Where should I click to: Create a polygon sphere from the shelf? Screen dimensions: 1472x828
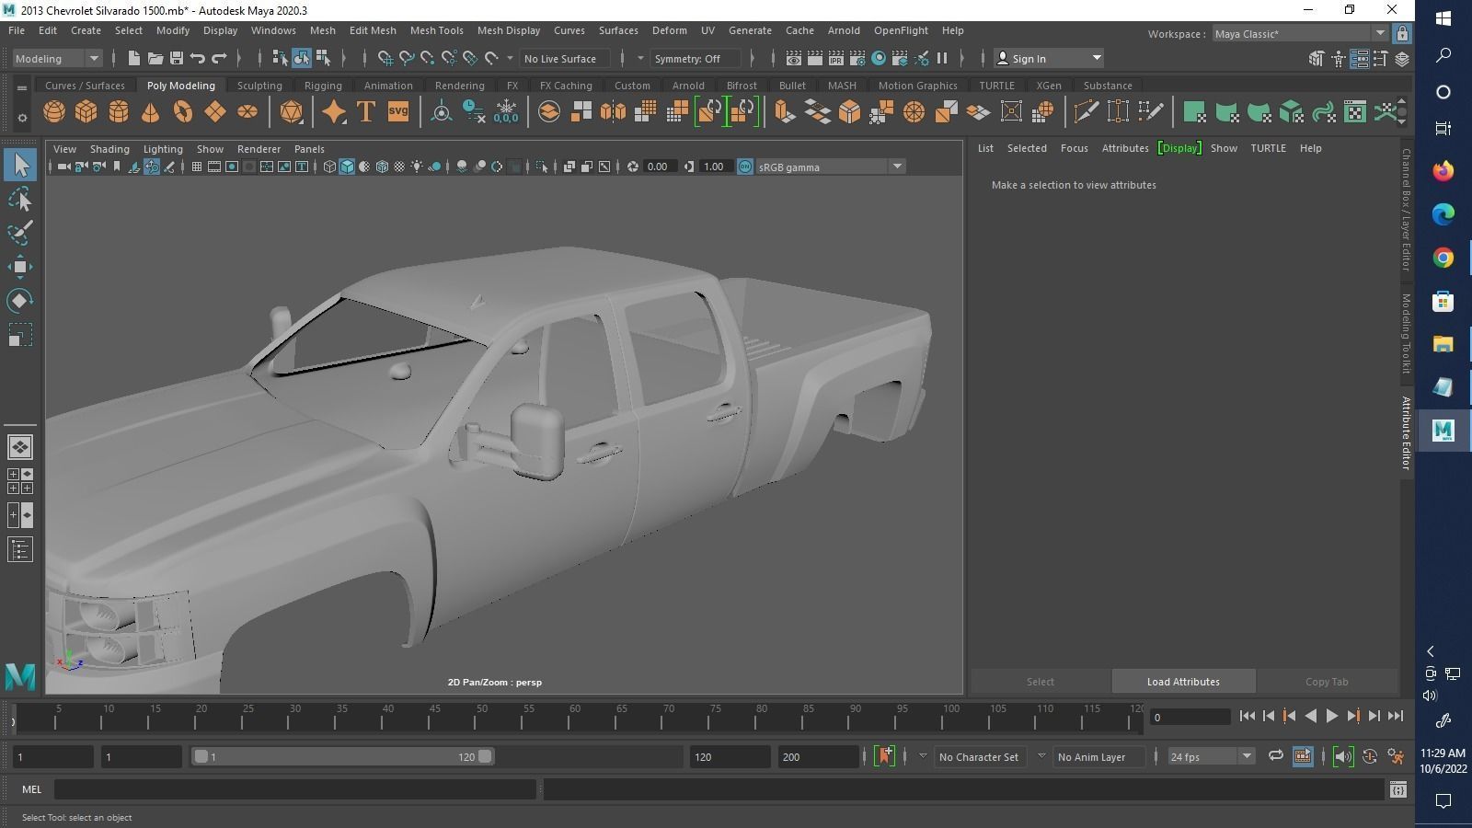54,112
